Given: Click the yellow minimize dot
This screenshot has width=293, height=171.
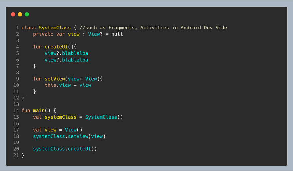Looking at the screenshot, I should (x=20, y=14).
